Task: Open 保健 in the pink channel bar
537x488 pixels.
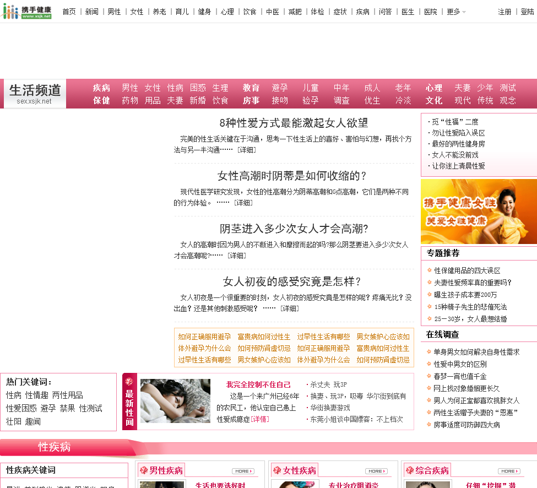Action: click(x=101, y=101)
